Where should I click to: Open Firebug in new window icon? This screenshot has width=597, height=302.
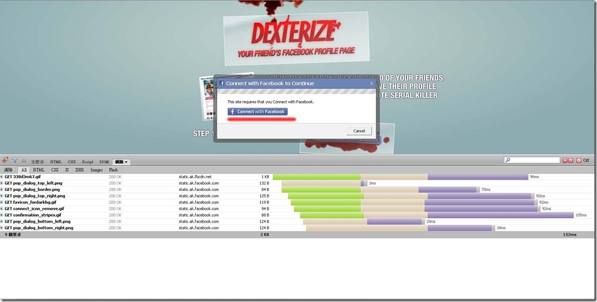pos(570,161)
